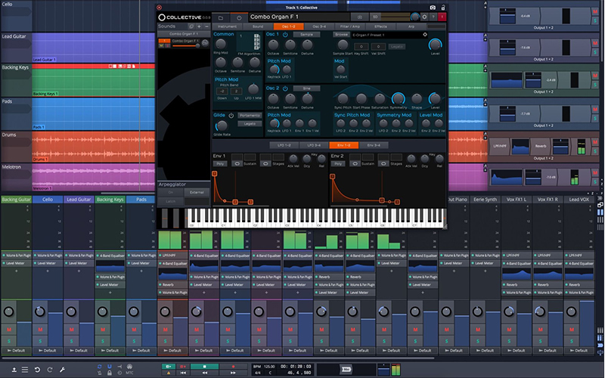605x378 pixels.
Task: Open the hamburger menu in bottom toolbar
Action: (x=25, y=370)
